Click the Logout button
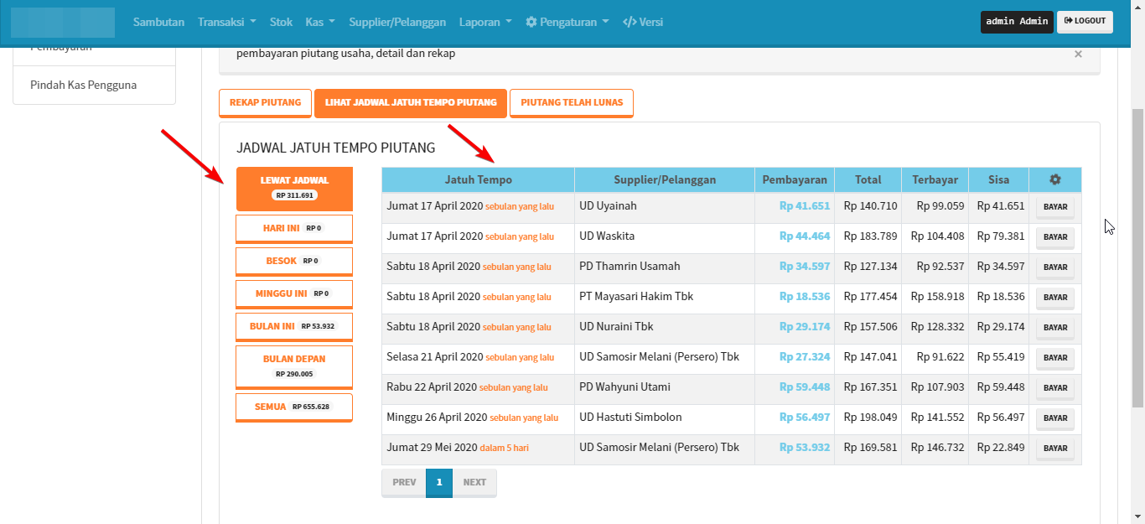The height and width of the screenshot is (524, 1145). (x=1085, y=22)
